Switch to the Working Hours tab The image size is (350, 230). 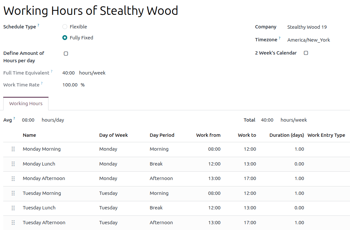click(26, 104)
